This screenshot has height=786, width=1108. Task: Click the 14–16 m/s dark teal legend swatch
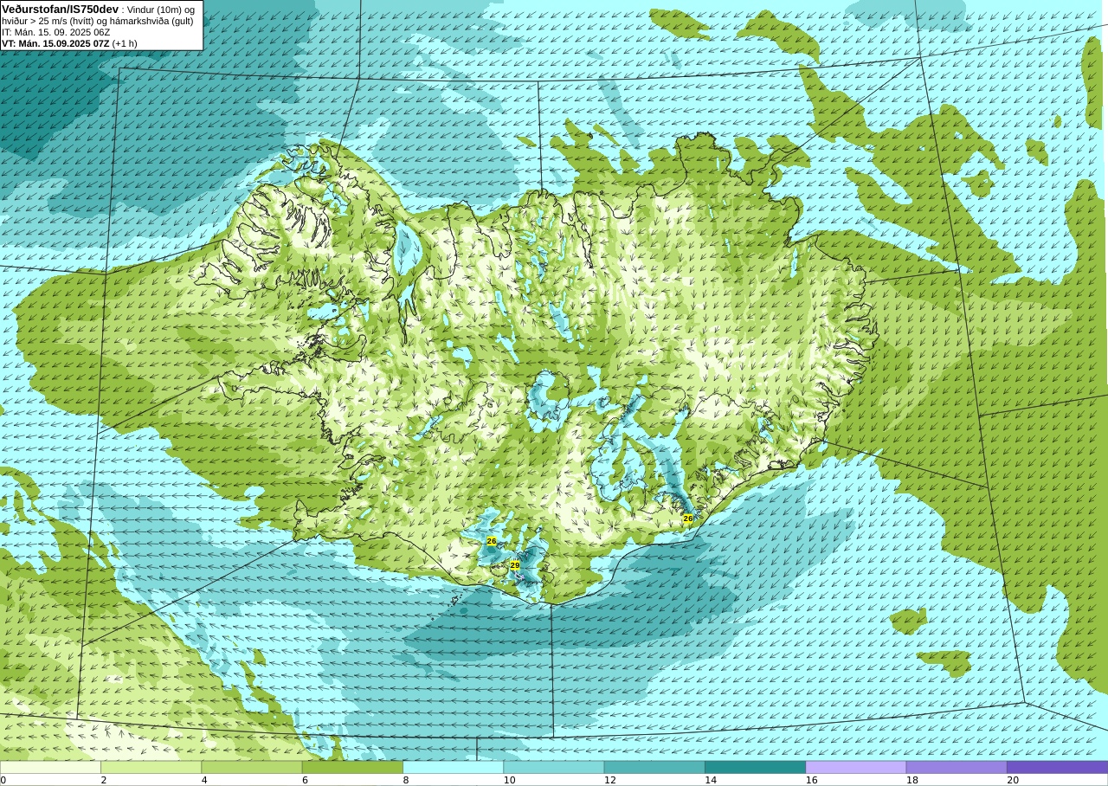(x=756, y=767)
